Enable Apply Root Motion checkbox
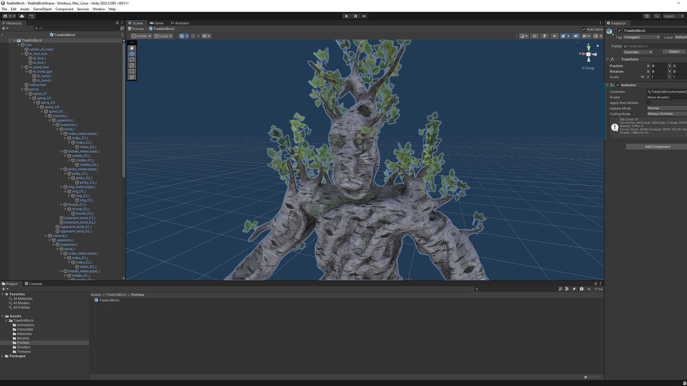This screenshot has height=386, width=687. [649, 103]
